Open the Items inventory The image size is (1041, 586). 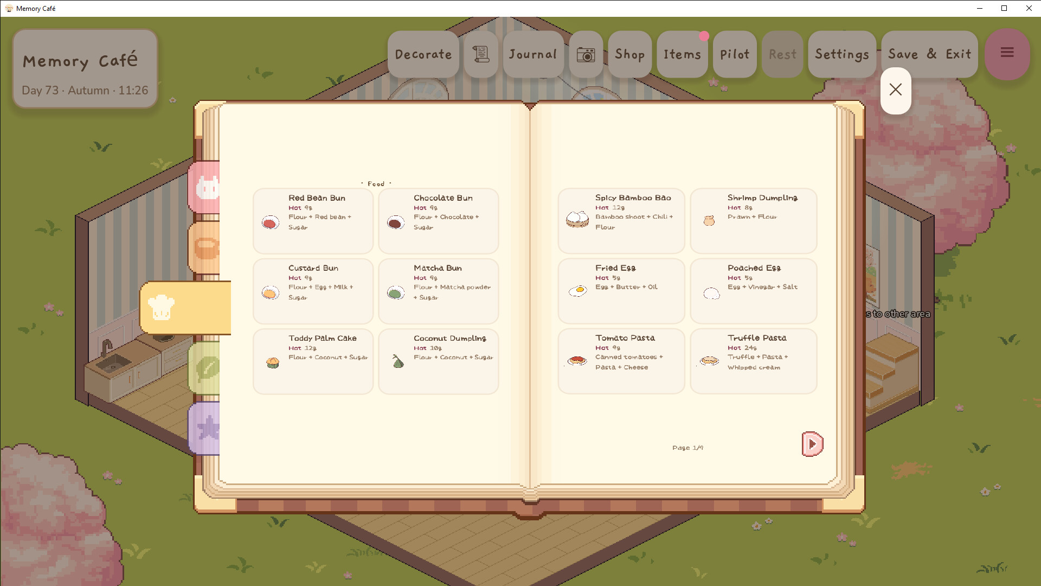click(683, 54)
